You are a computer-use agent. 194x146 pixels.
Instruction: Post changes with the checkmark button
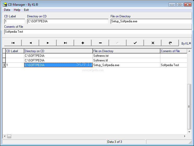click(x=135, y=43)
